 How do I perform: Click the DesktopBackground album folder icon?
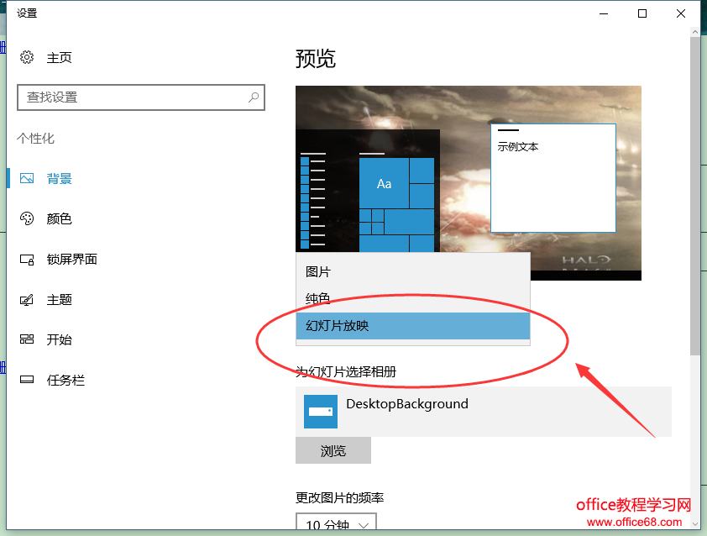(x=320, y=412)
